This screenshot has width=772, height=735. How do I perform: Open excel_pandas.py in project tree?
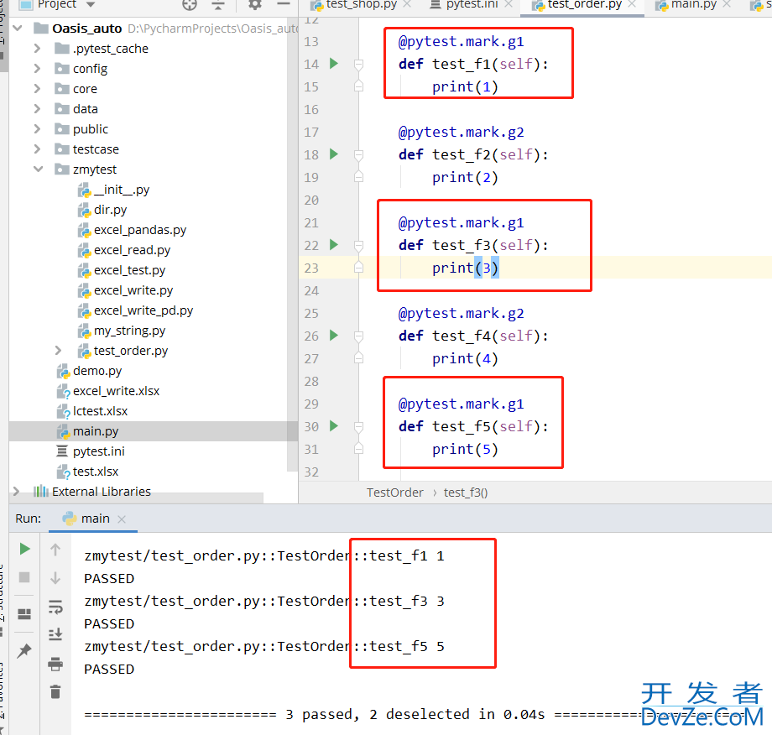pyautogui.click(x=140, y=230)
